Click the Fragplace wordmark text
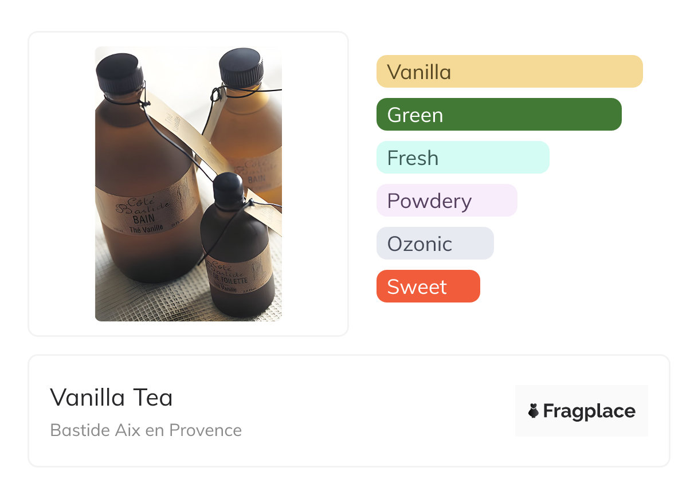The image size is (698, 495). (589, 411)
